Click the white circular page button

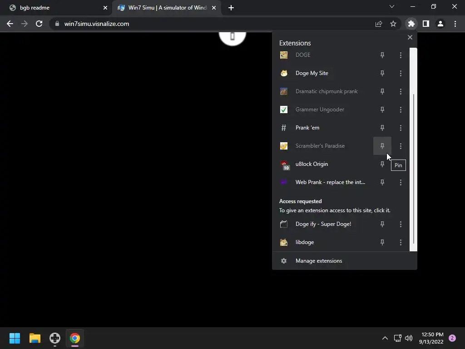(232, 38)
